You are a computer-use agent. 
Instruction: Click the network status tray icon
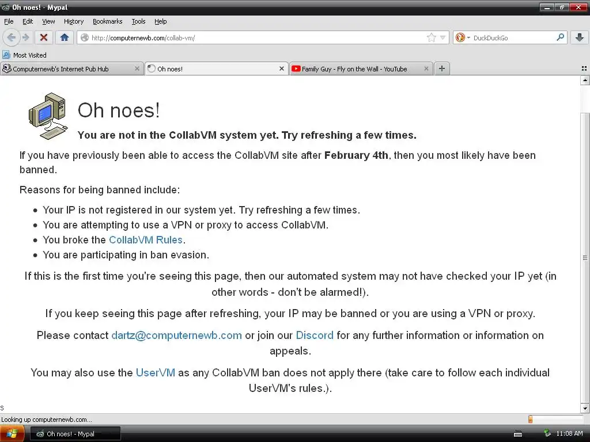(x=547, y=433)
